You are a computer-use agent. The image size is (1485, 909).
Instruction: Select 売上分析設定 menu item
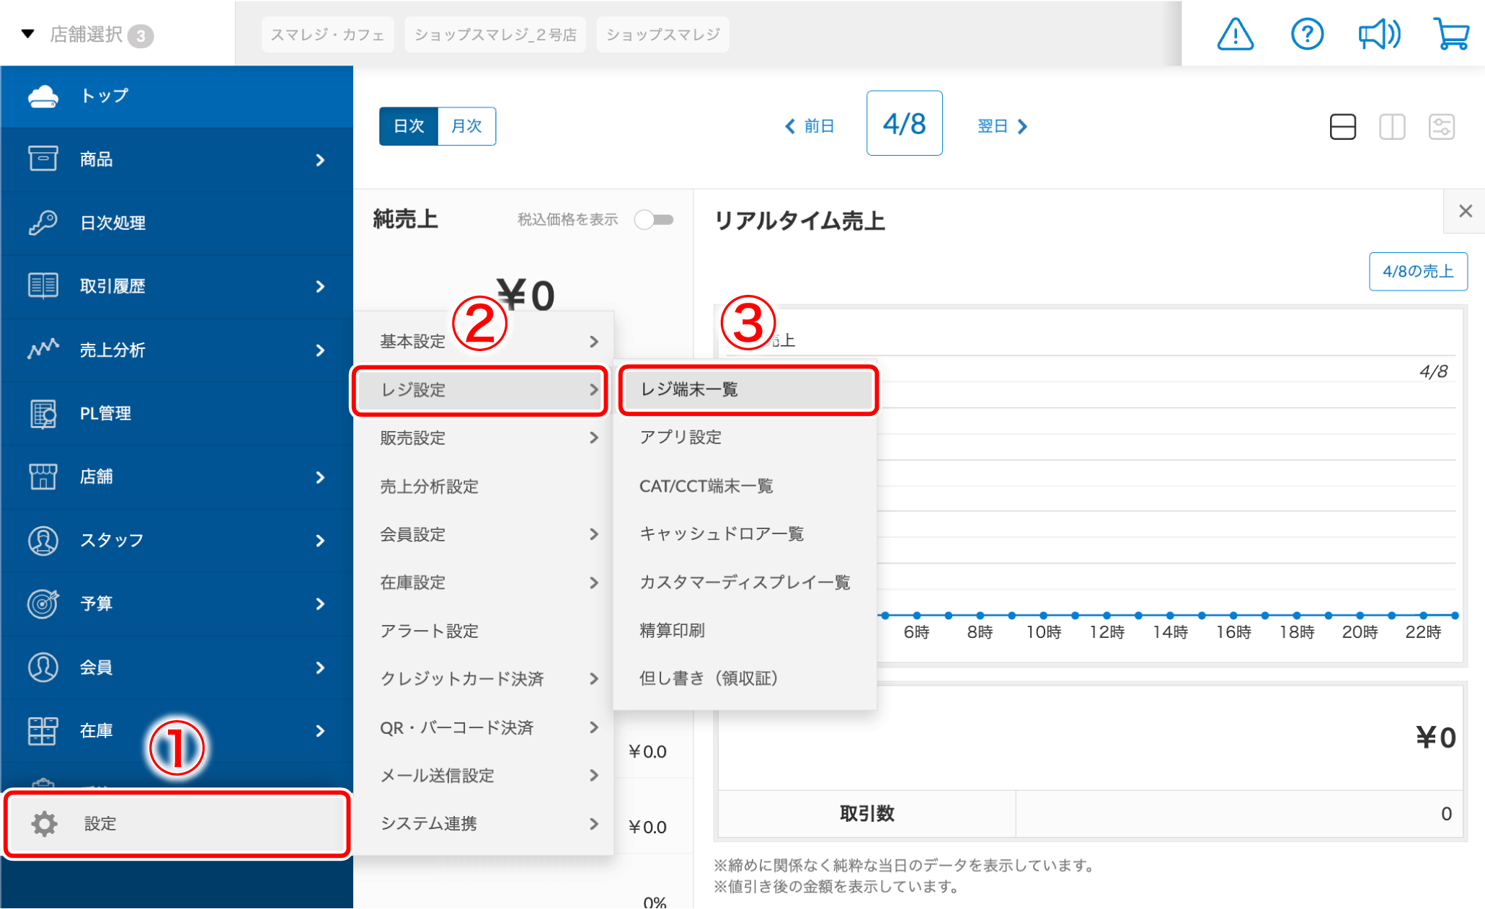point(484,486)
